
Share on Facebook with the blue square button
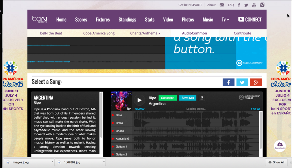[228, 82]
